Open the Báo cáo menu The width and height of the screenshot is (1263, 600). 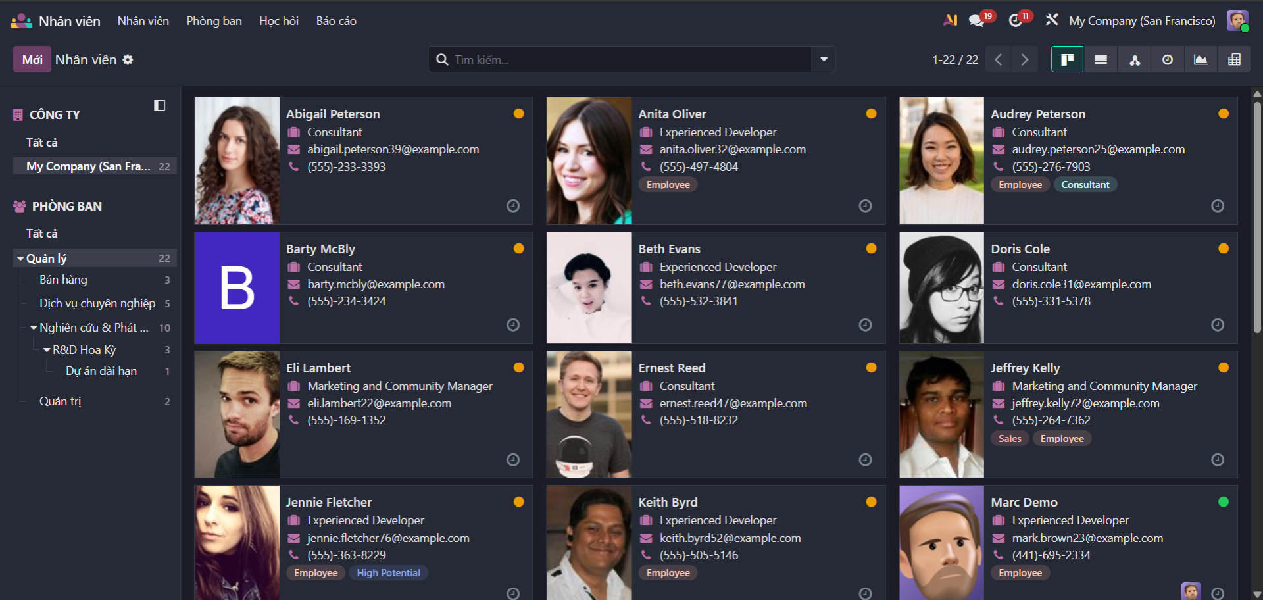point(336,21)
